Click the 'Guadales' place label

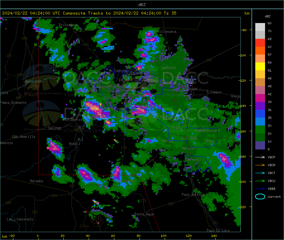(x=169, y=68)
